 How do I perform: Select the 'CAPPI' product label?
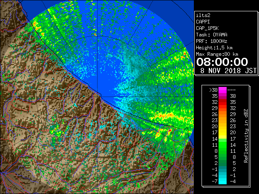tap(203, 22)
